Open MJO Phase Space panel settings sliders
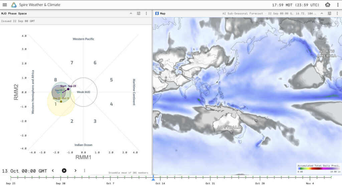The height and width of the screenshot is (186, 342). (x=139, y=13)
